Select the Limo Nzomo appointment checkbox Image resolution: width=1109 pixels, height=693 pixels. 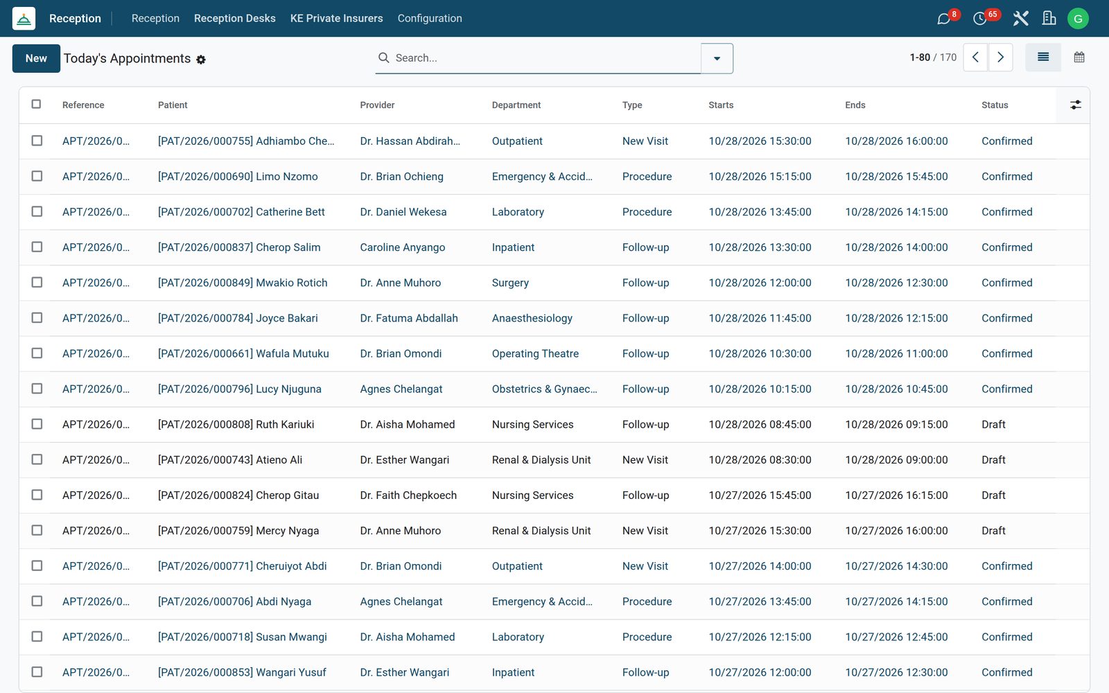tap(37, 176)
